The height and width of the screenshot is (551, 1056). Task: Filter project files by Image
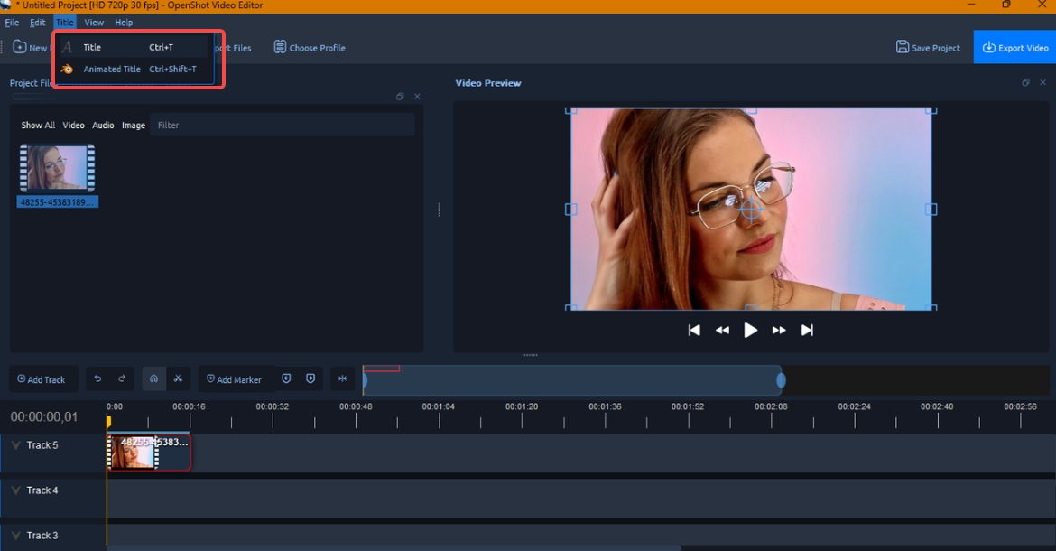pyautogui.click(x=134, y=126)
